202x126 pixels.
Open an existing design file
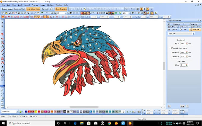[x=7, y=13]
